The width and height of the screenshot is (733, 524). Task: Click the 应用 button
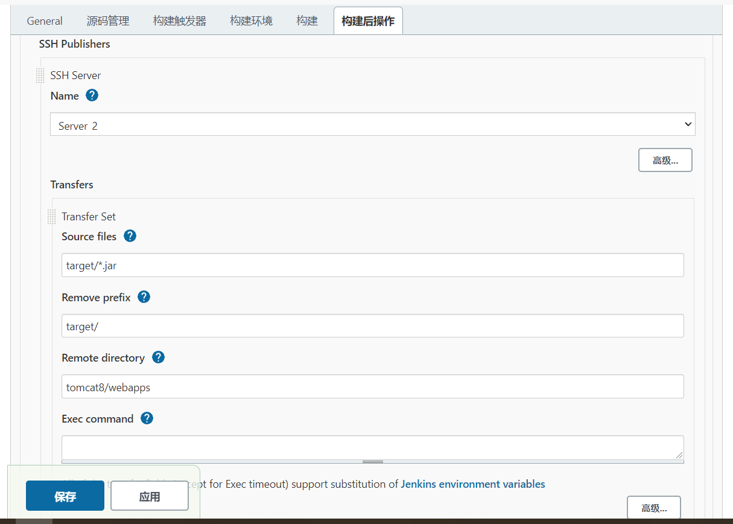pyautogui.click(x=149, y=495)
